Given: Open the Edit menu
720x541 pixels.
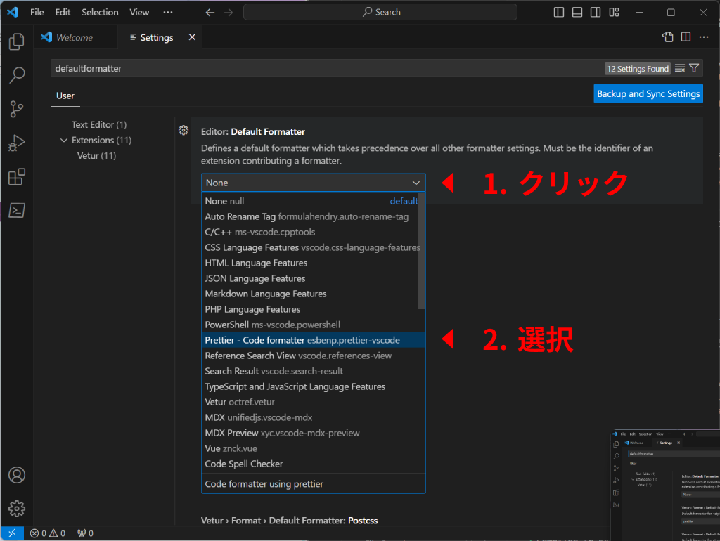Looking at the screenshot, I should (63, 13).
